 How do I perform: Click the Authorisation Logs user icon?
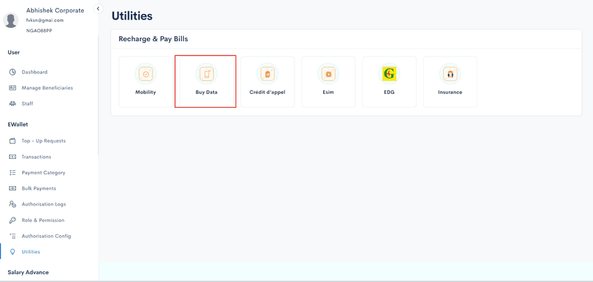(x=13, y=204)
